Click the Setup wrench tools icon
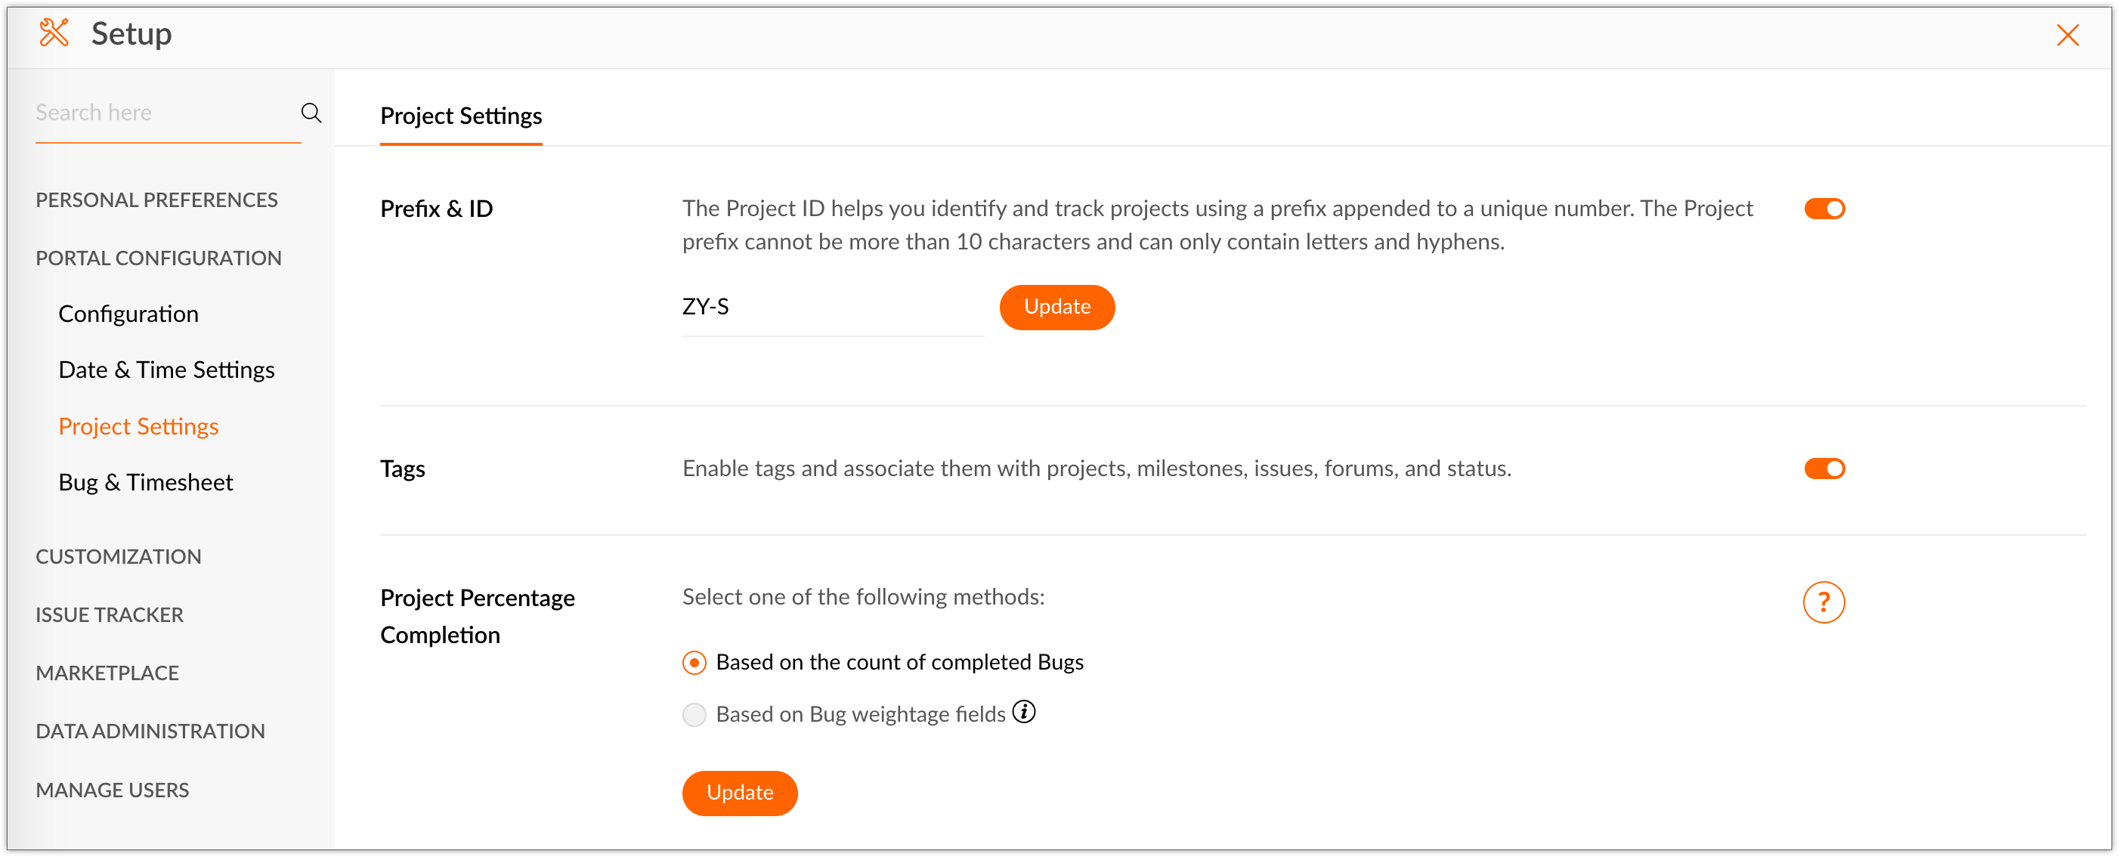 click(54, 34)
